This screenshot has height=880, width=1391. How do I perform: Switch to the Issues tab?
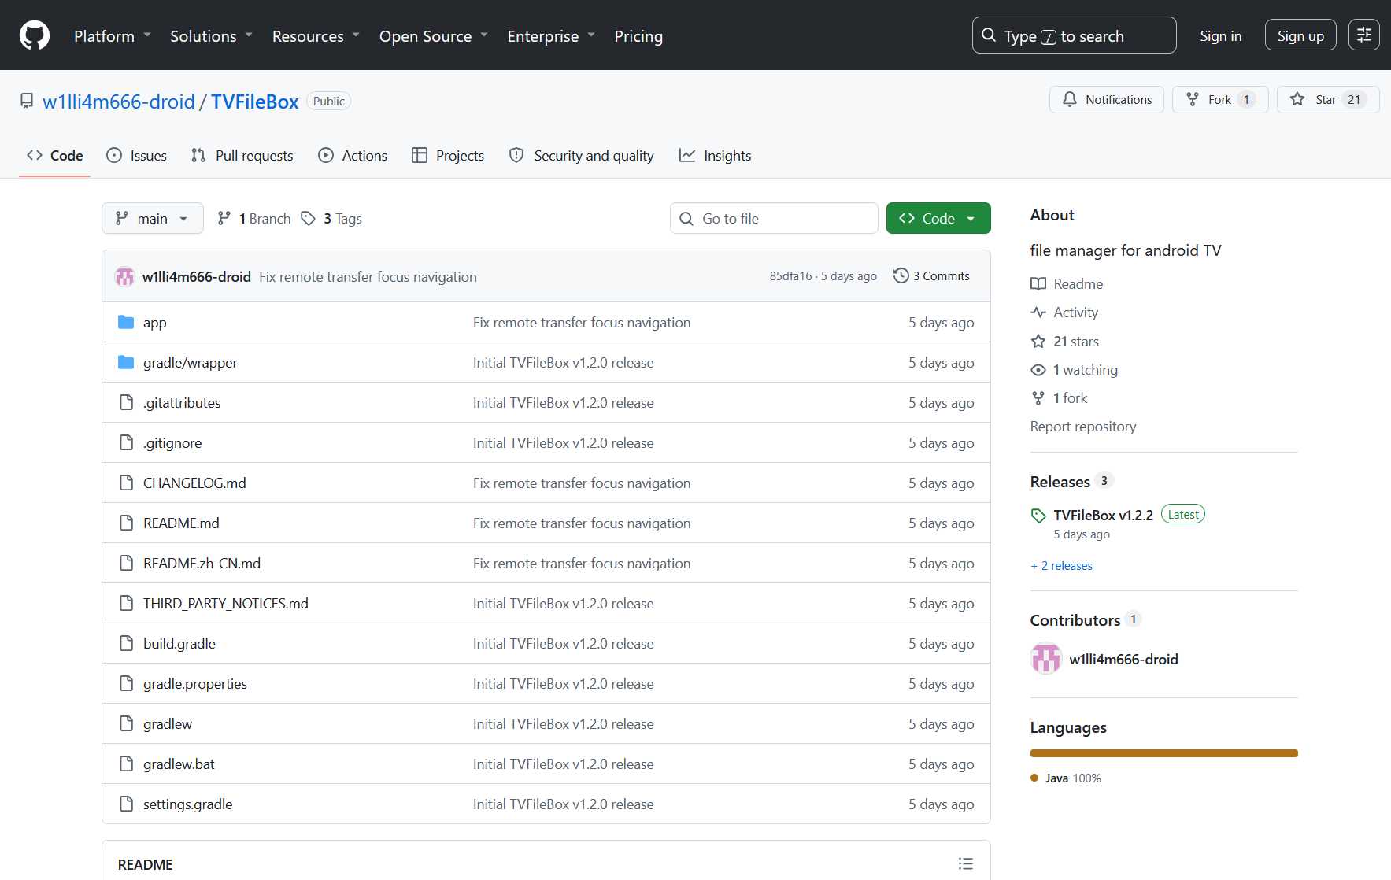(137, 155)
